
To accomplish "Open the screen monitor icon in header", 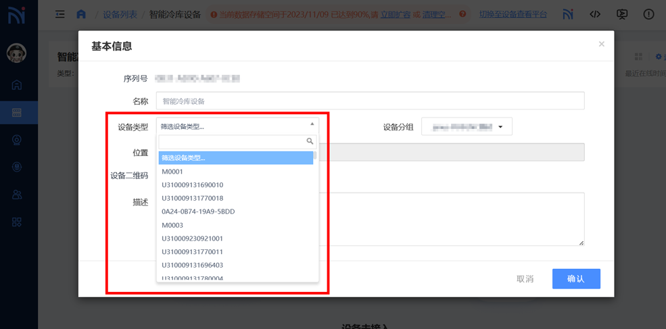I will coord(622,14).
